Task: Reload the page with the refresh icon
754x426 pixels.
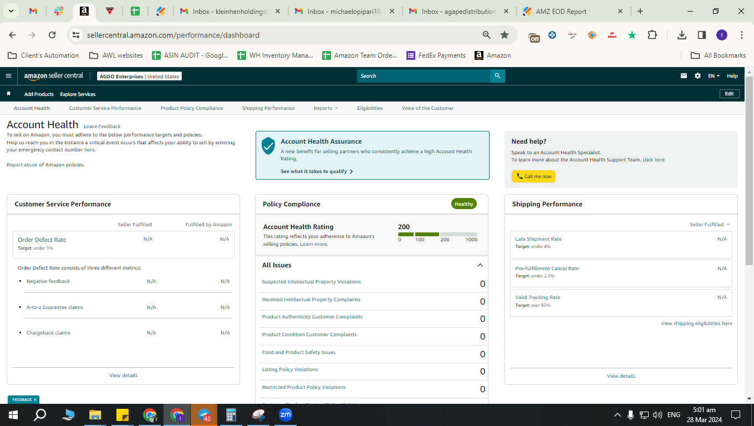Action: (x=52, y=35)
